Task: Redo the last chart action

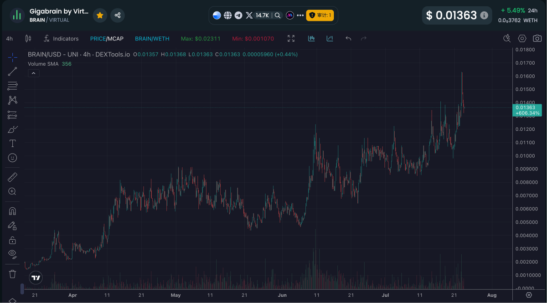Action: [364, 39]
